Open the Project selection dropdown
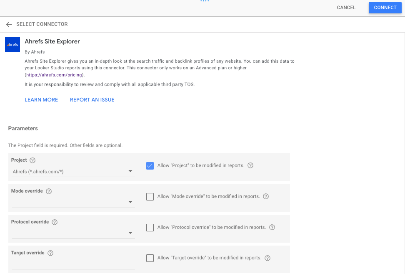405x274 pixels. tap(130, 171)
